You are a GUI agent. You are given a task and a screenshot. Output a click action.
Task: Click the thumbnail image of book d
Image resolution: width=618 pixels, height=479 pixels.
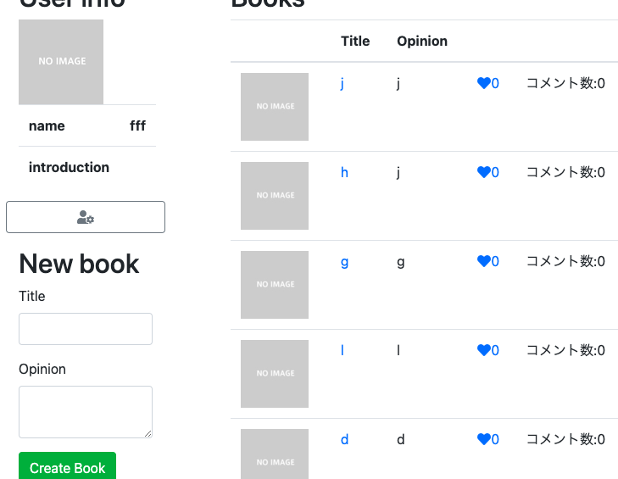(275, 455)
